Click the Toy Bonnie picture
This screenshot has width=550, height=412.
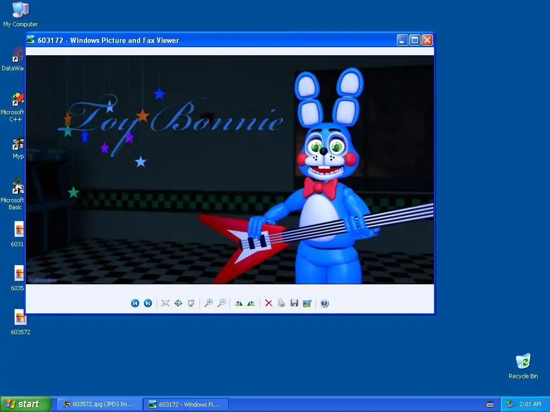230,170
